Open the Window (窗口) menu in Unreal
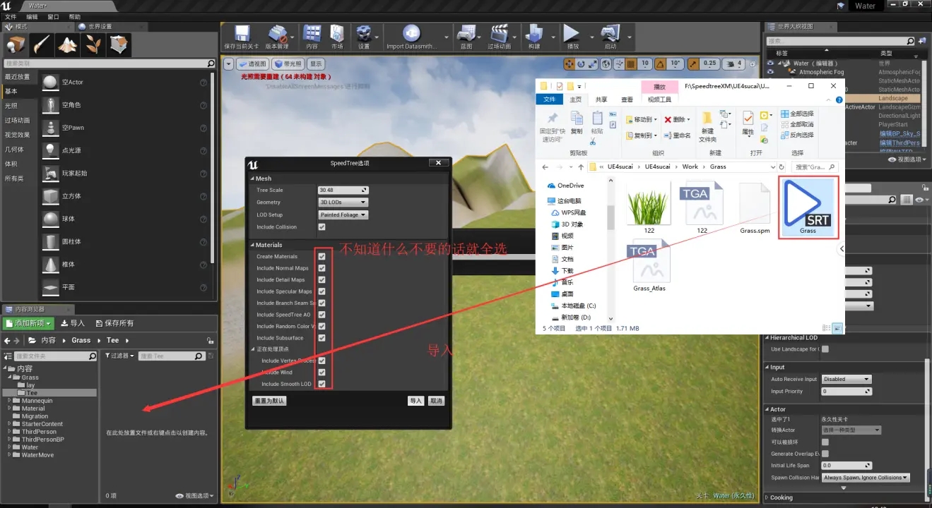Image resolution: width=932 pixels, height=508 pixels. [x=53, y=17]
